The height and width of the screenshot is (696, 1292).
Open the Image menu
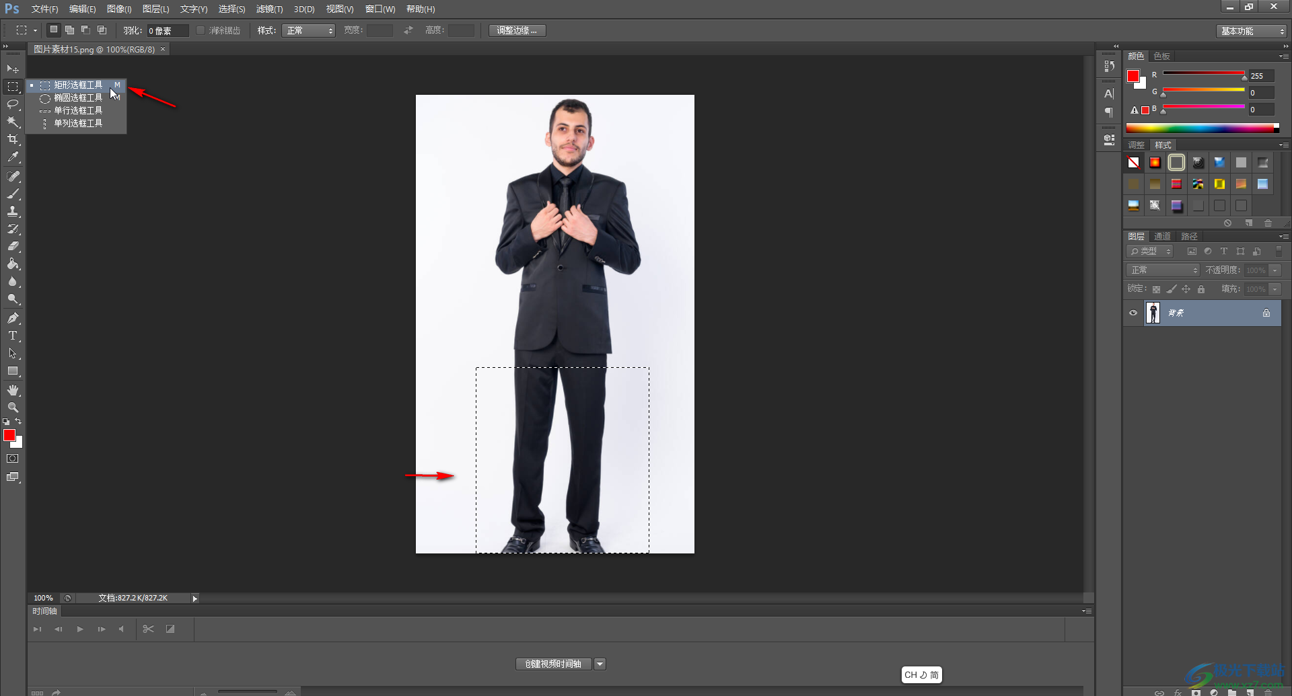click(119, 9)
